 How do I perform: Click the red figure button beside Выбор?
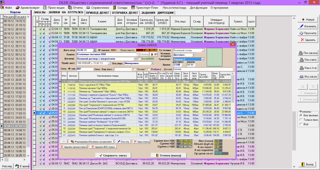154,55
